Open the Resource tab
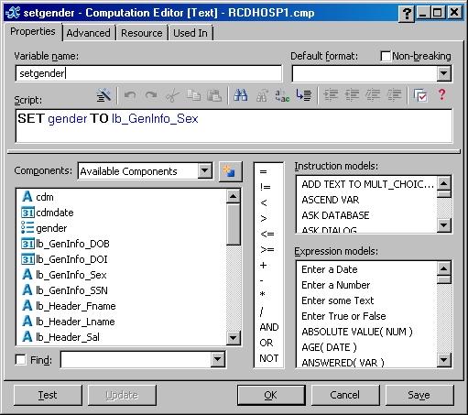 pos(142,33)
